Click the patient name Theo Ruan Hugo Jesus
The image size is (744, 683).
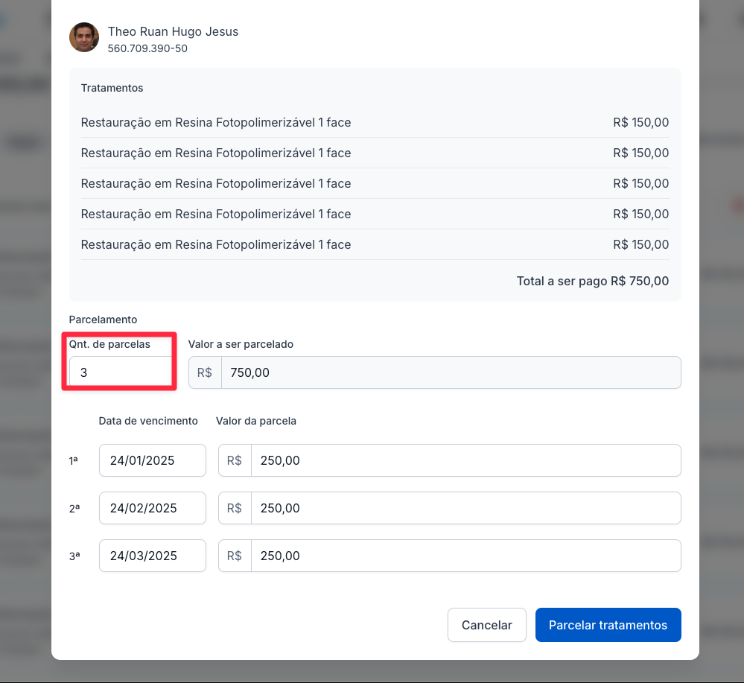point(173,31)
